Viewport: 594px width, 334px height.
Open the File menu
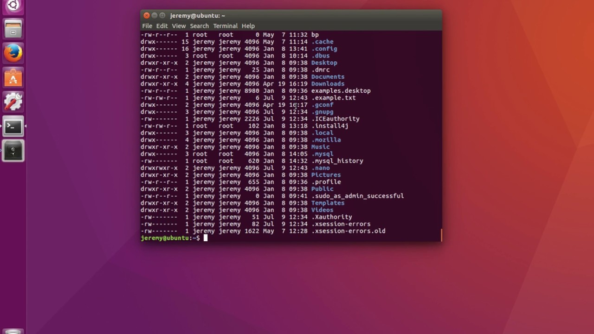pyautogui.click(x=147, y=26)
